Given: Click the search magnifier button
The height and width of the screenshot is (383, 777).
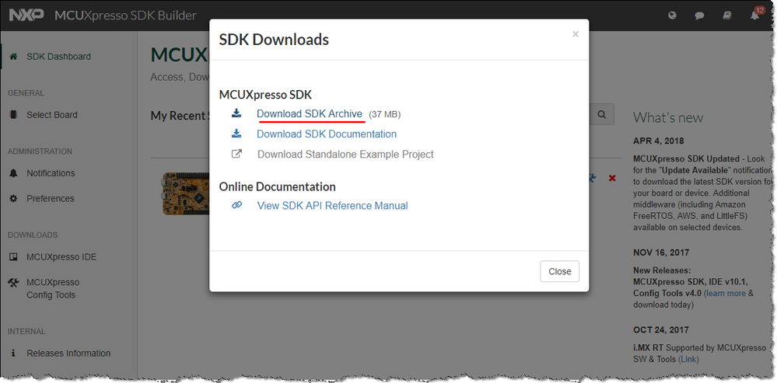Looking at the screenshot, I should (x=601, y=114).
